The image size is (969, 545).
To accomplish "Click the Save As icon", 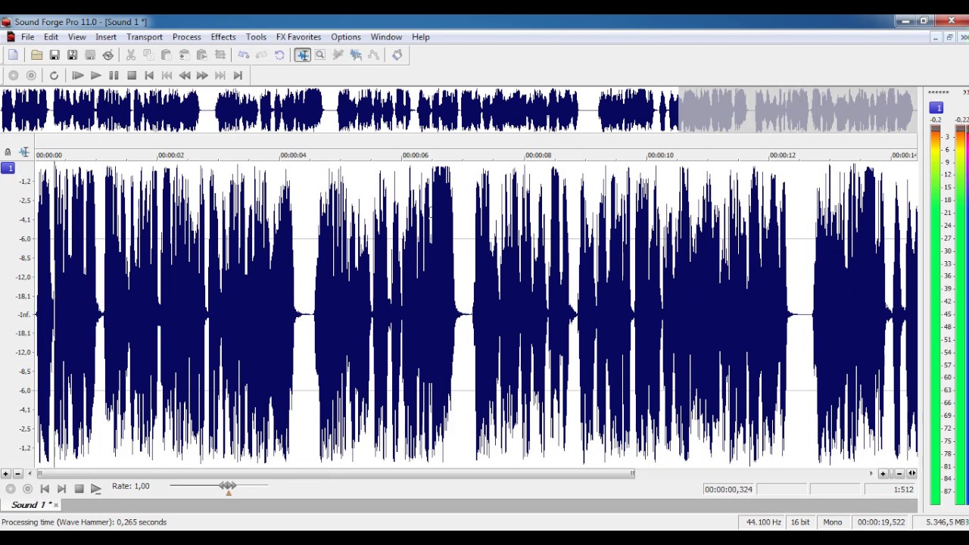I will pyautogui.click(x=73, y=55).
